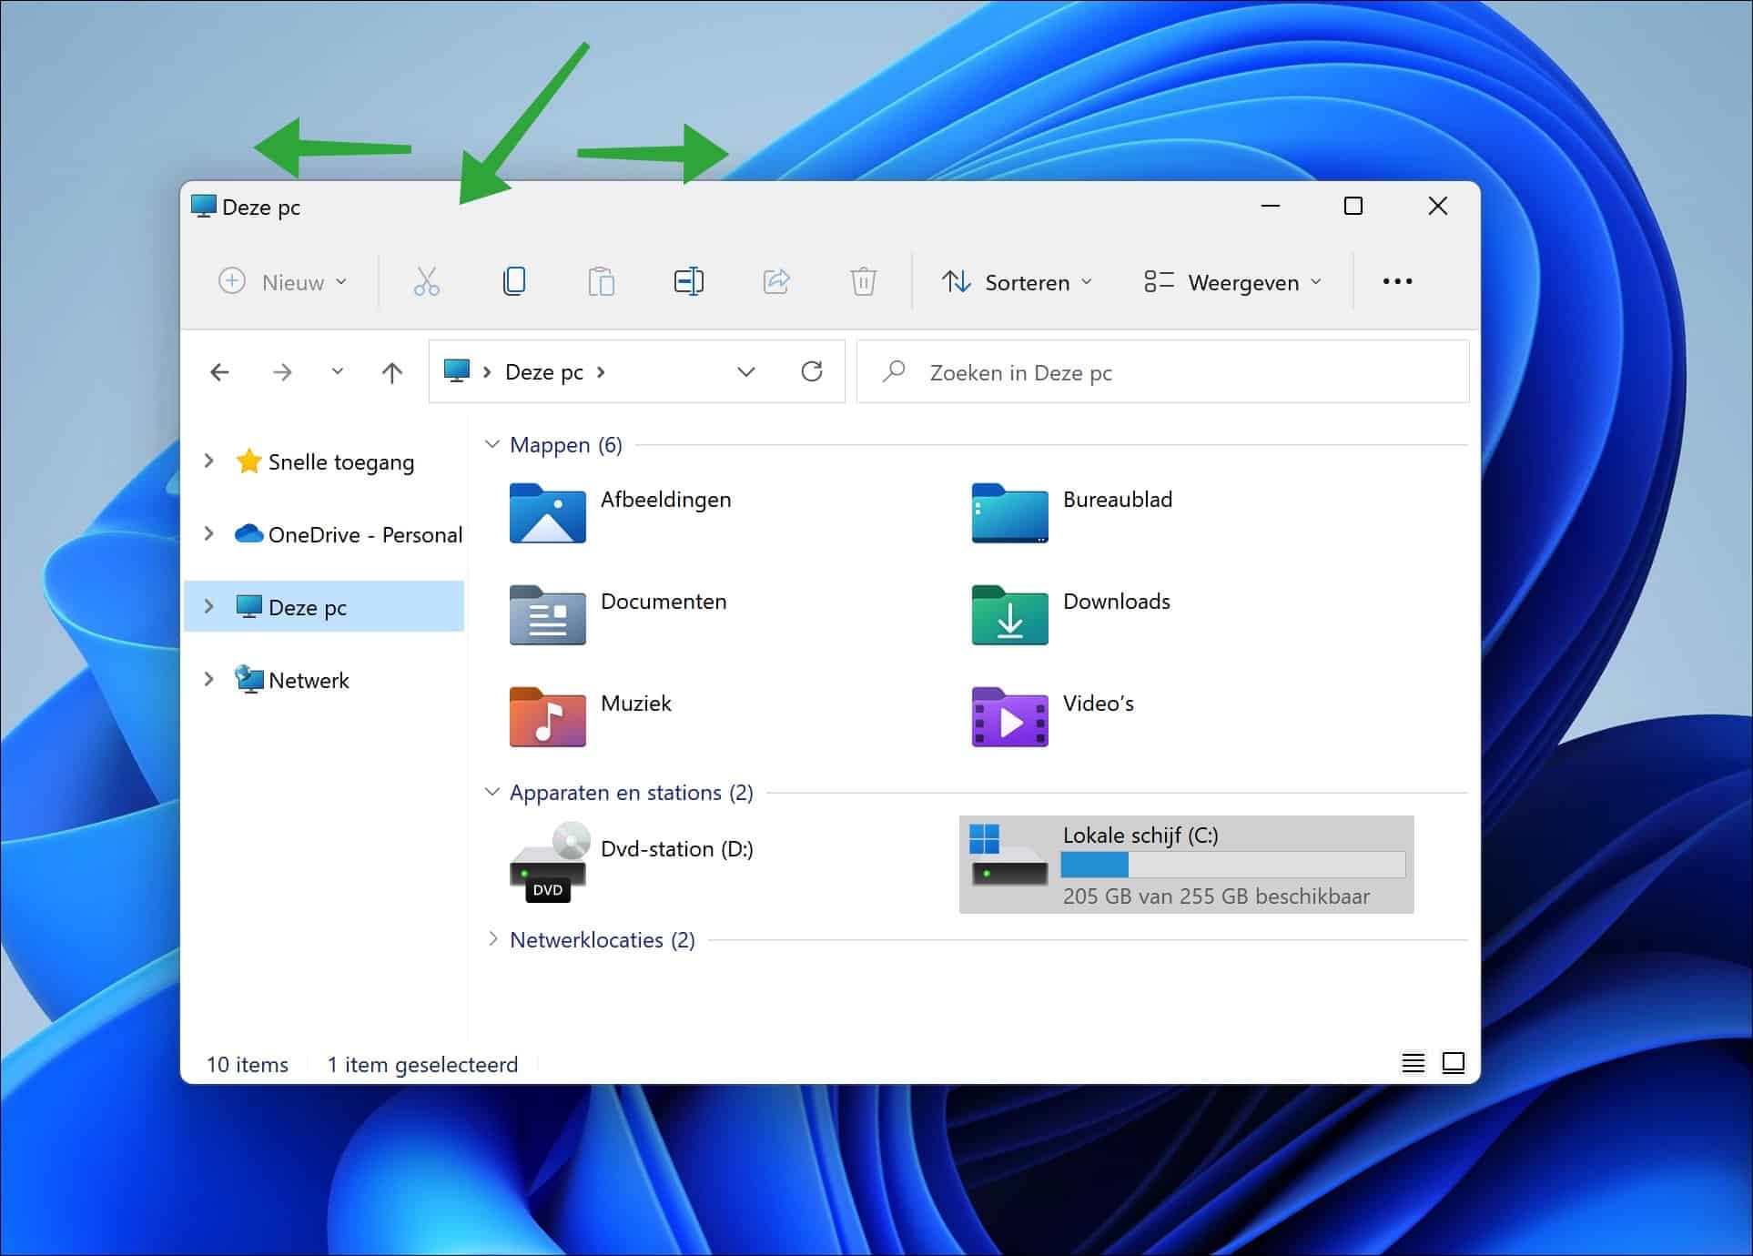Cut the selected item
Screen dimensions: 1753x1256
424,282
